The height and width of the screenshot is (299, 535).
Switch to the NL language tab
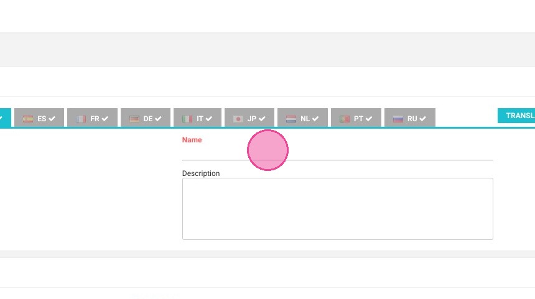(x=302, y=117)
